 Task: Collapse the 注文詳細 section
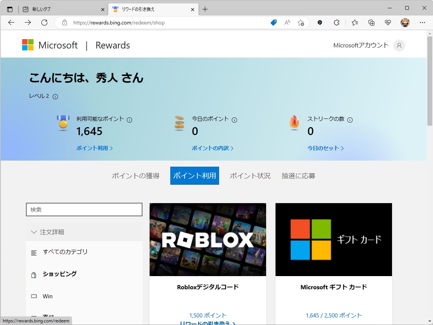[34, 232]
